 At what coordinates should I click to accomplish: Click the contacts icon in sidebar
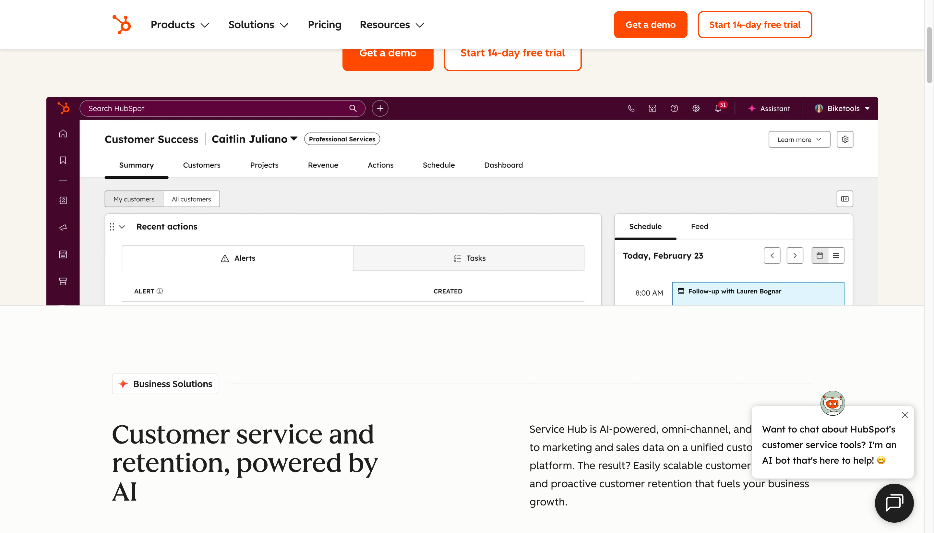(63, 200)
